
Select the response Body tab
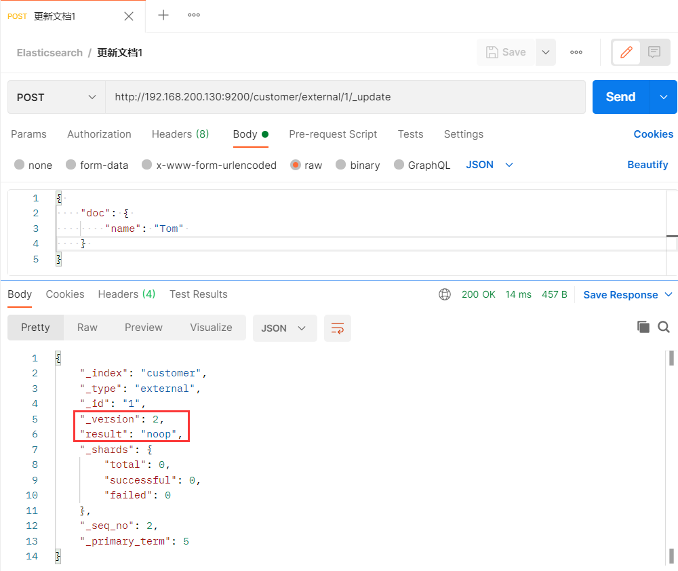[20, 294]
